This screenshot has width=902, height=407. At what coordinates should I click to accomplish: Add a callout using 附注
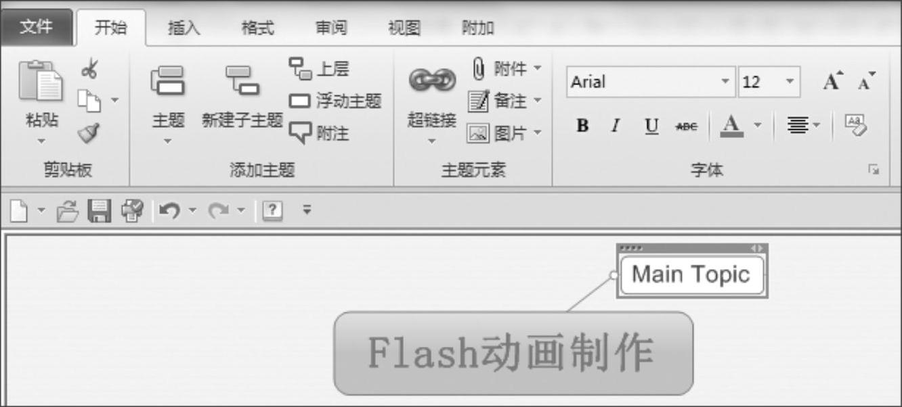coord(319,134)
